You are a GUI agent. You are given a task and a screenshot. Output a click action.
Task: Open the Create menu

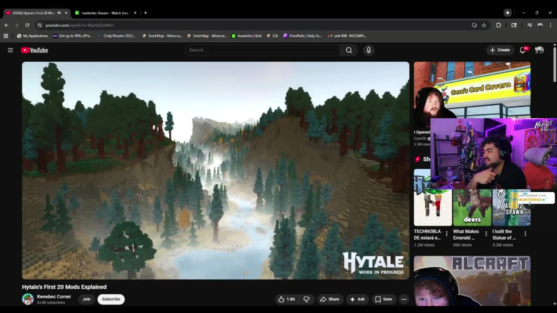click(x=500, y=50)
